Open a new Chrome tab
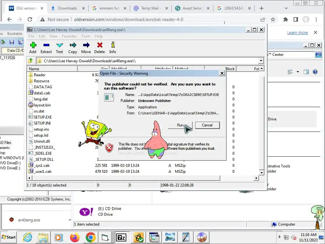Screen dimensions: 325x244 coord(262,8)
